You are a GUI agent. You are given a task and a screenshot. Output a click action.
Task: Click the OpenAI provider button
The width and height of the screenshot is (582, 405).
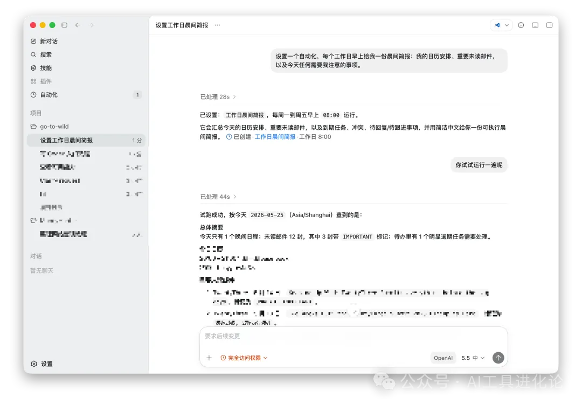tap(443, 358)
